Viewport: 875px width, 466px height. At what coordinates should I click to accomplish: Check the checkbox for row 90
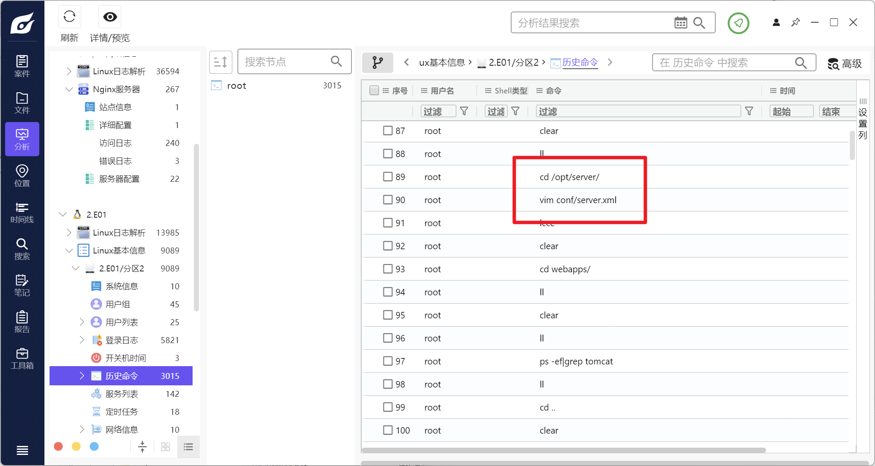point(388,200)
